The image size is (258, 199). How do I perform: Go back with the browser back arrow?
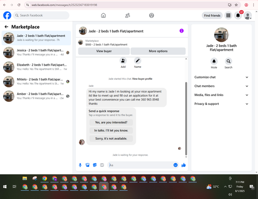[x=5, y=5]
